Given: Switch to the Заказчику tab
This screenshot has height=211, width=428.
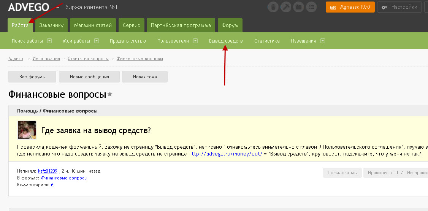Looking at the screenshot, I should pos(51,25).
